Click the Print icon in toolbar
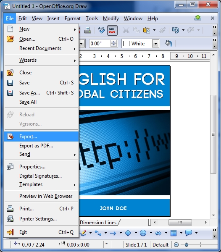This screenshot has width=221, height=252. click(87, 30)
